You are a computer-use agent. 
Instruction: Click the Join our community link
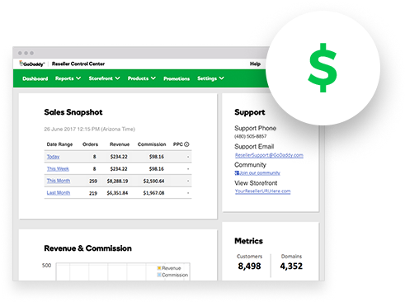260,173
